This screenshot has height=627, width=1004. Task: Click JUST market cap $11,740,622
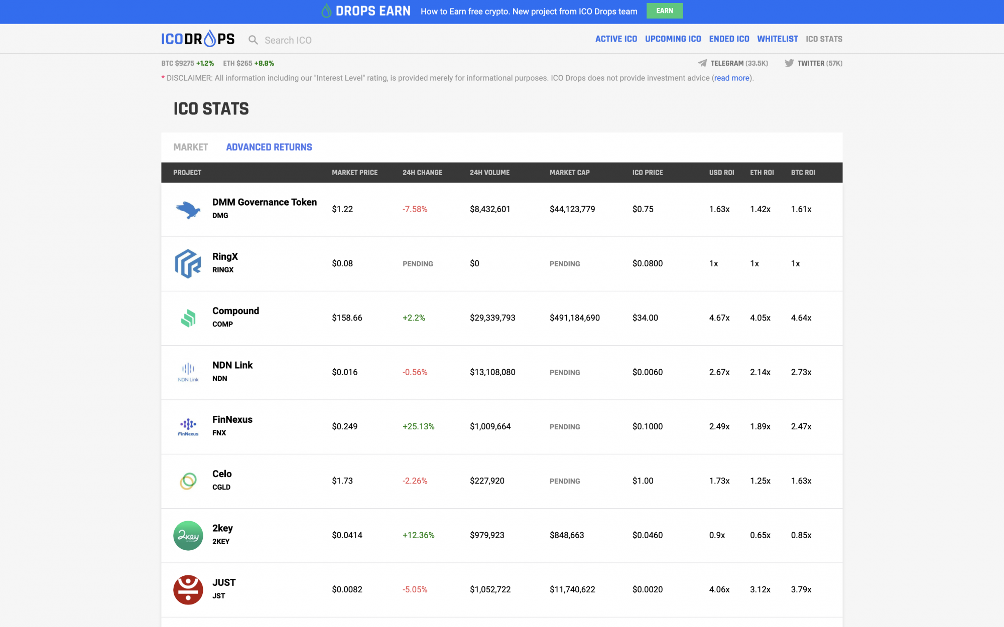pyautogui.click(x=572, y=590)
